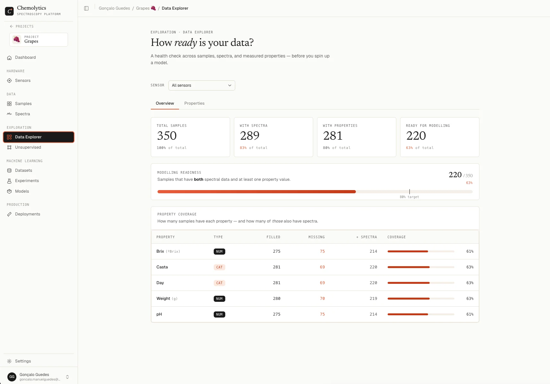
Task: Click the pH coverage bar
Action: [x=421, y=314]
